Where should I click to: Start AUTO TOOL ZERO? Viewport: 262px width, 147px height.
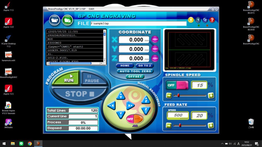(x=135, y=71)
